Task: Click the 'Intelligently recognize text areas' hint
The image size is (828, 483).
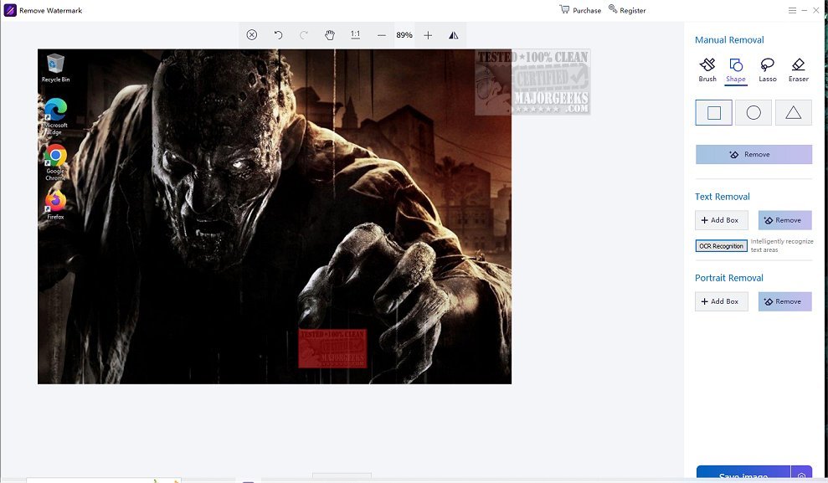Action: (782, 245)
